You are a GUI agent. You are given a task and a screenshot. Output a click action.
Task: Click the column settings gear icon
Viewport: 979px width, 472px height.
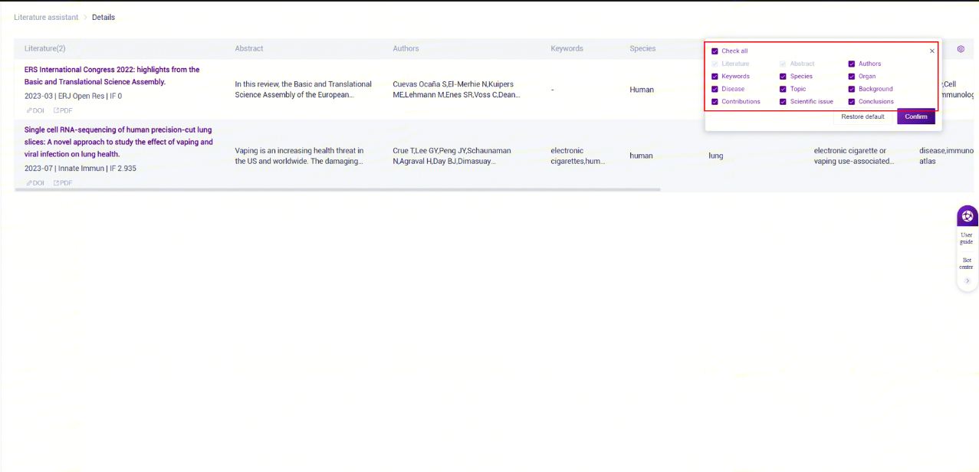pyautogui.click(x=961, y=49)
